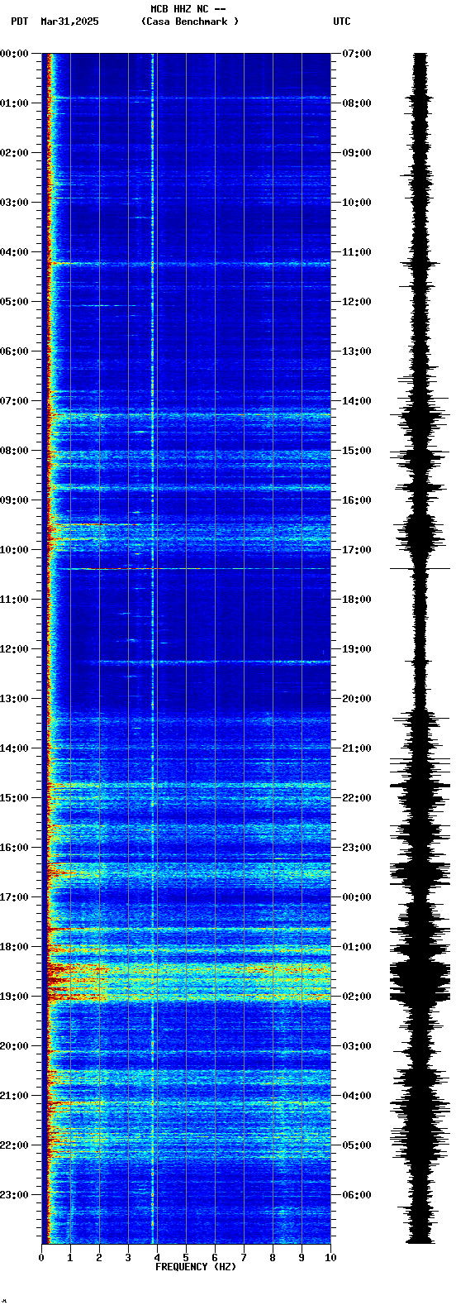The image size is (456, 1310).
Task: Click the 'MCB HHZ NC --' station title
Action: [x=188, y=9]
